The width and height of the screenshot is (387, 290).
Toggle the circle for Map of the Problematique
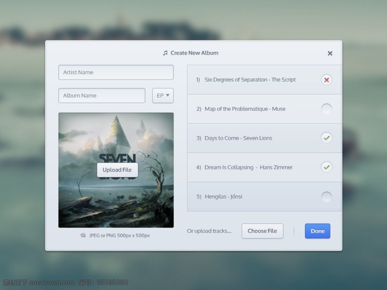coord(326,109)
